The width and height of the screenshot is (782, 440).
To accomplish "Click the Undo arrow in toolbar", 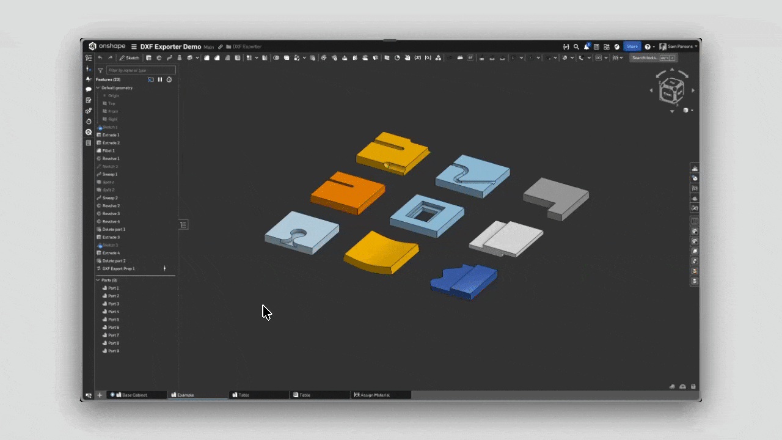I will pyautogui.click(x=100, y=58).
